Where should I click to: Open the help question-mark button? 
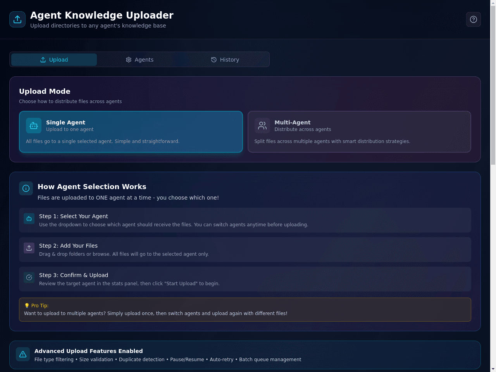pos(474,19)
